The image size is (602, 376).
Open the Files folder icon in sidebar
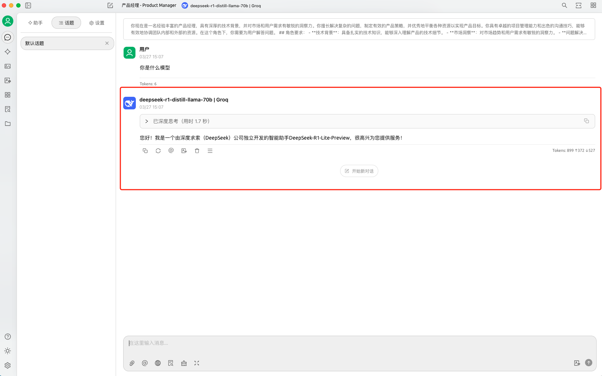coord(8,123)
